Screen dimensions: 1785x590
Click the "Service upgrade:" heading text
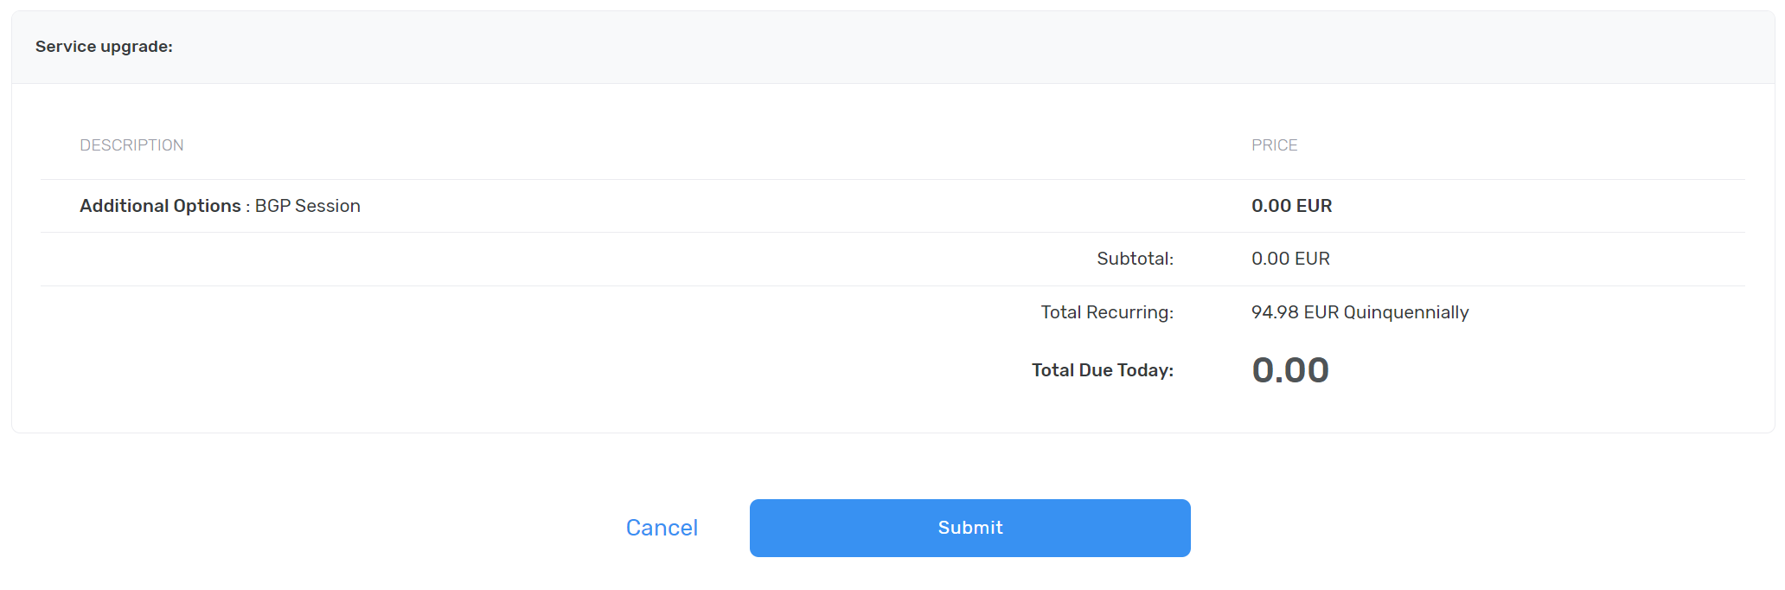tap(104, 47)
